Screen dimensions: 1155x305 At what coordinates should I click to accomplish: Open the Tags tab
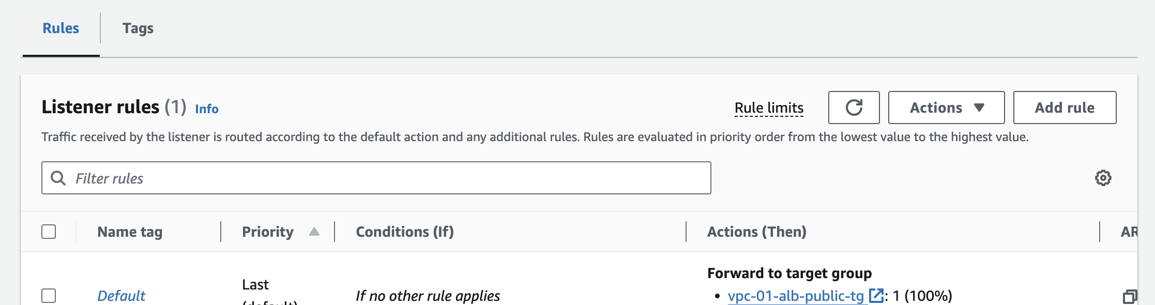(x=138, y=28)
